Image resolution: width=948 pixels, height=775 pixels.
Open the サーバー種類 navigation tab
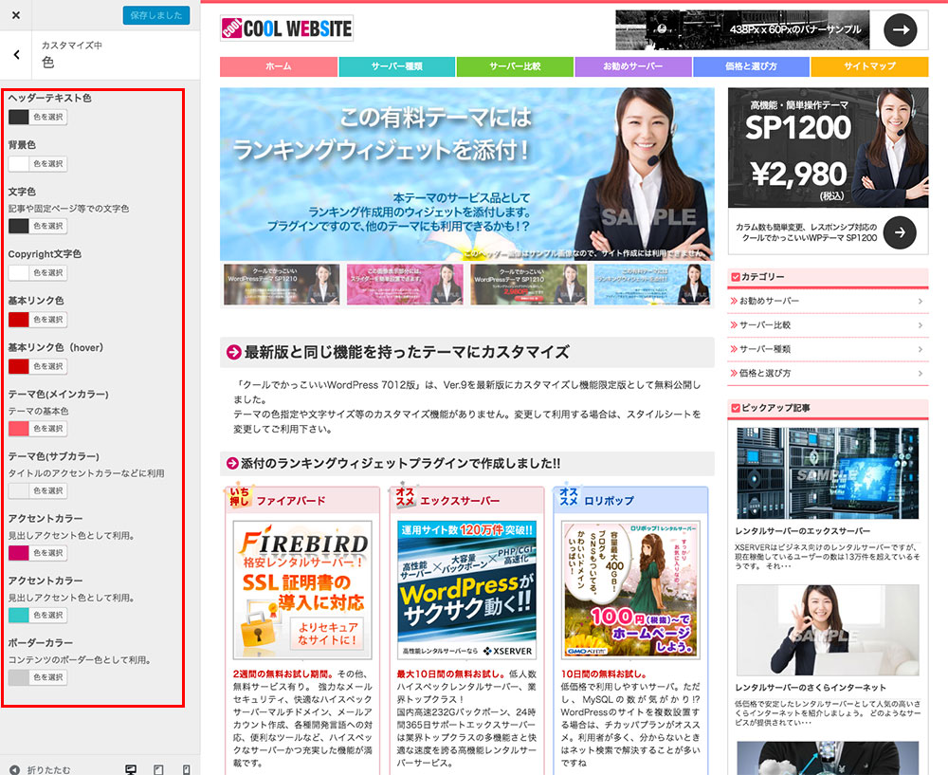pos(396,66)
